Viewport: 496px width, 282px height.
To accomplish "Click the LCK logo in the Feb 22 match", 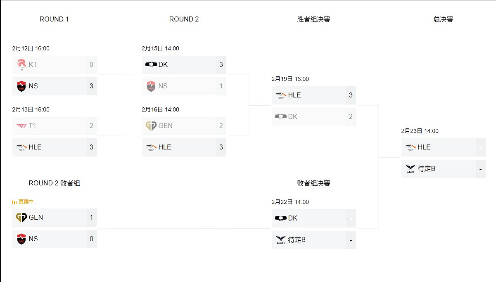I will pos(281,240).
